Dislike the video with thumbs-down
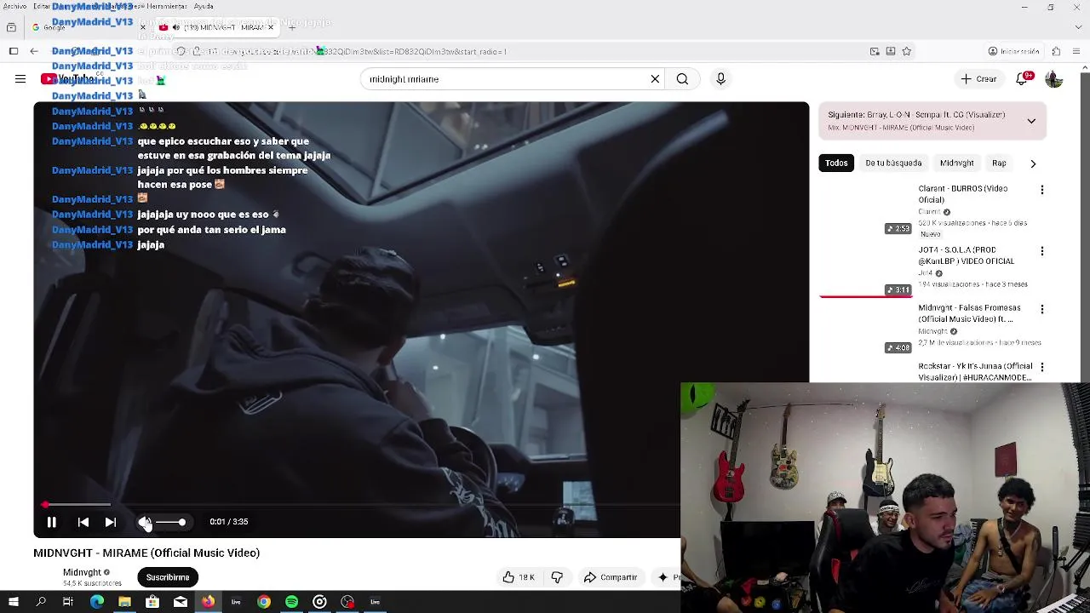1090x613 pixels. [557, 577]
